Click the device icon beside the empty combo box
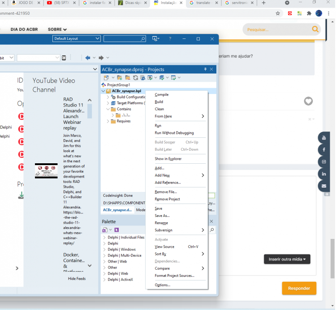 click(64, 58)
